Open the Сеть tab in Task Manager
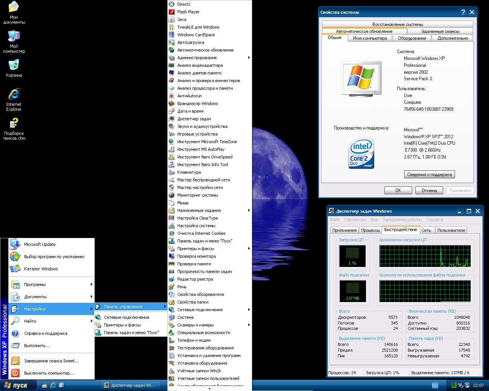 426,230
